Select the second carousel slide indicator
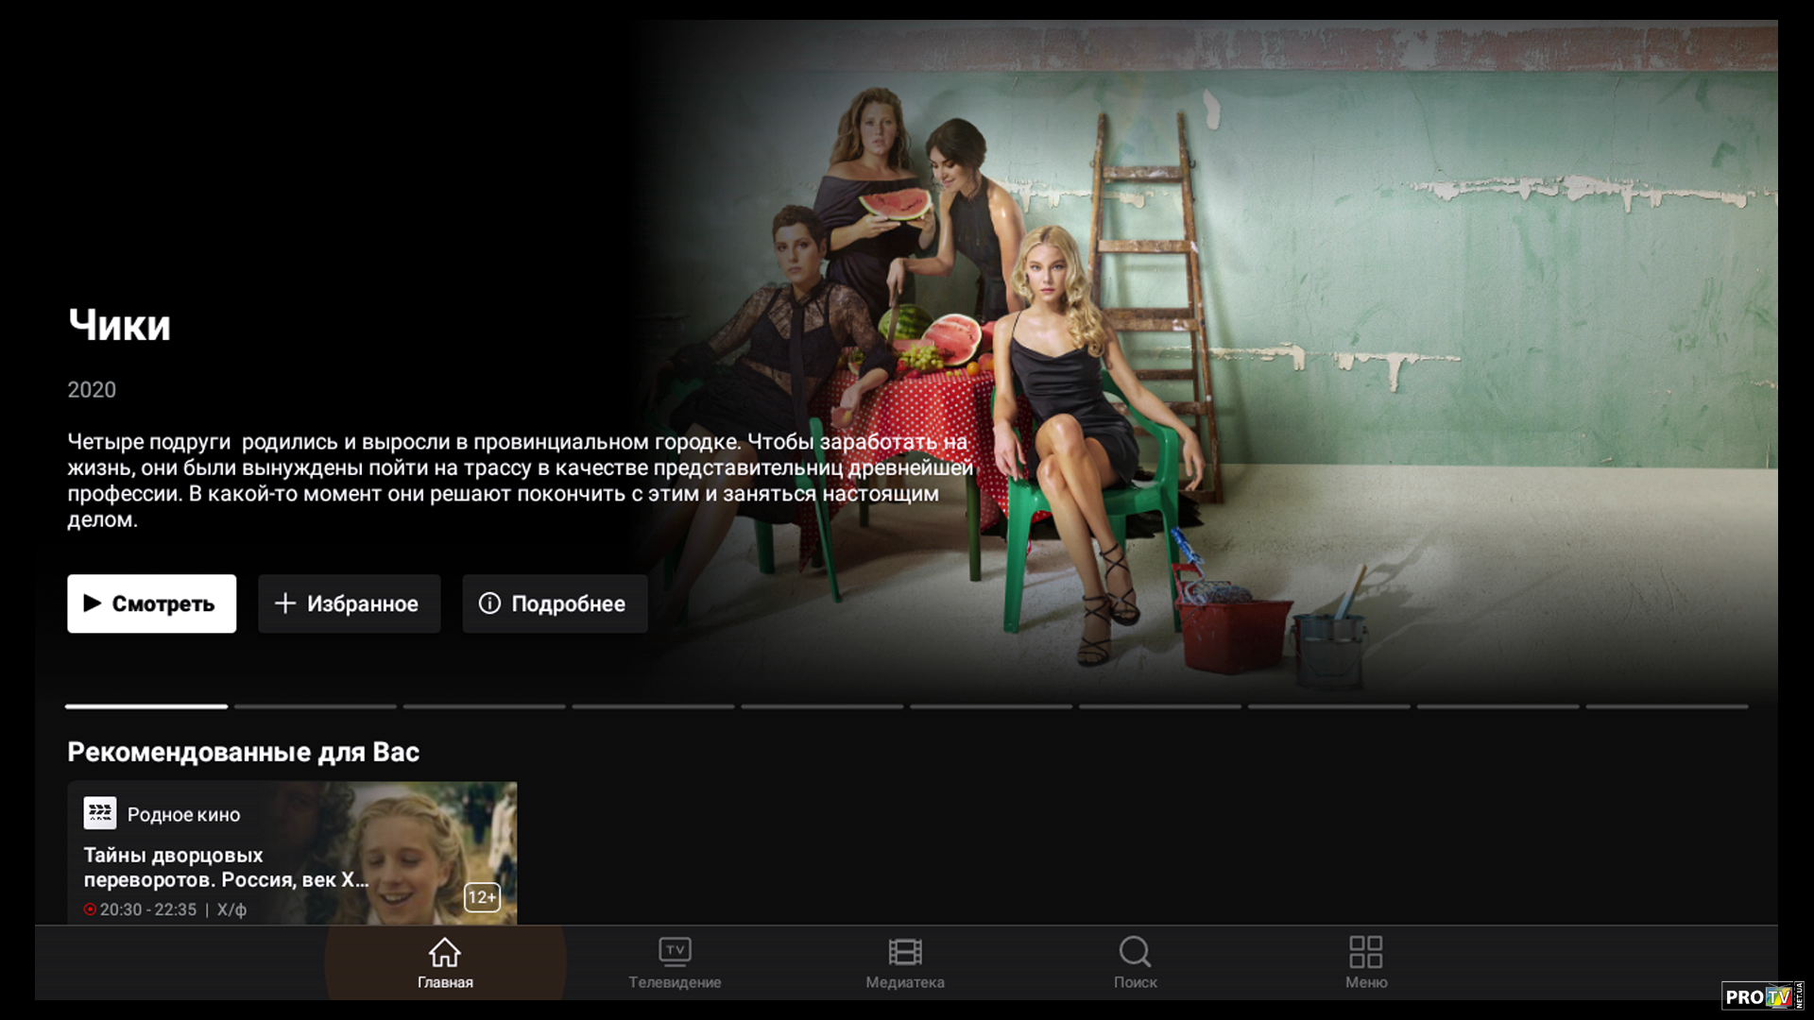This screenshot has width=1814, height=1020. [316, 706]
